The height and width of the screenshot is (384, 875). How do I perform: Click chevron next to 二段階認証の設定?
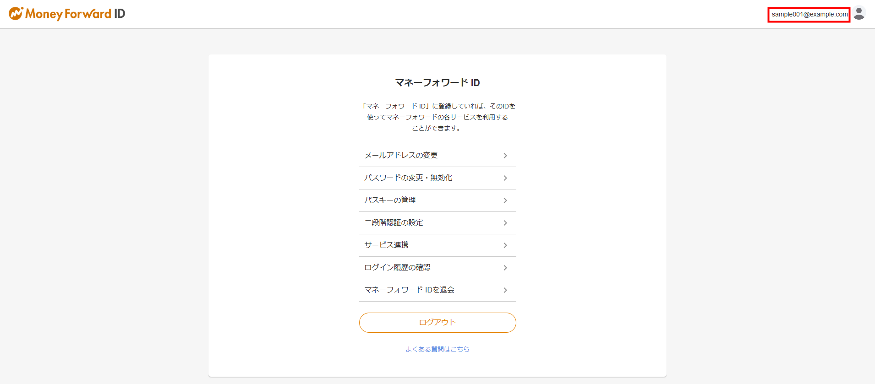coord(505,223)
